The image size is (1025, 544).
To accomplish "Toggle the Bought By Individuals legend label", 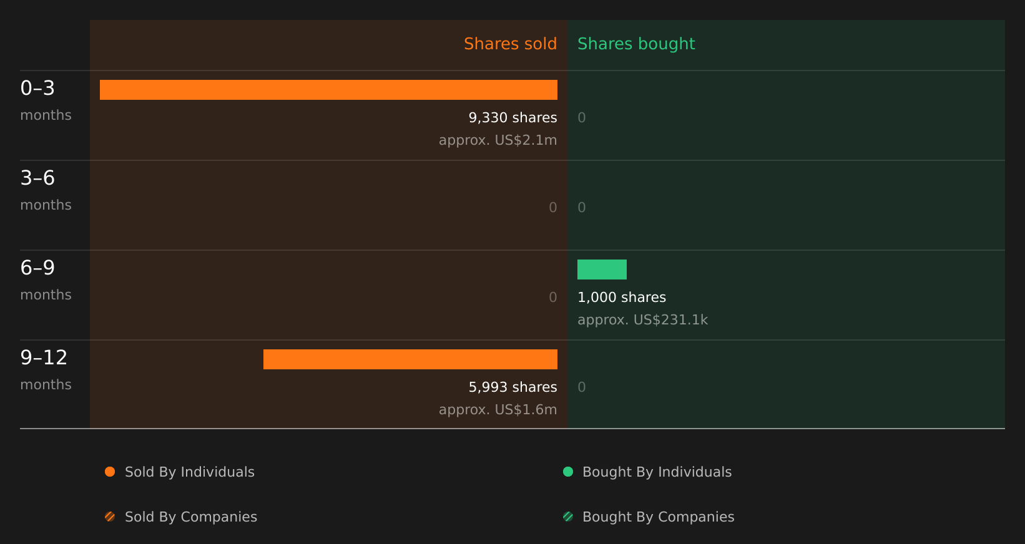I will (657, 472).
